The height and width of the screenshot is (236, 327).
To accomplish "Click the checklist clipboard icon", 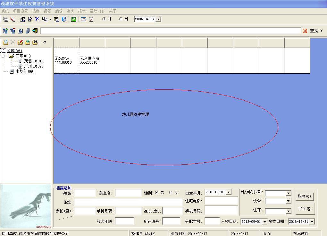I will [x=91, y=19].
